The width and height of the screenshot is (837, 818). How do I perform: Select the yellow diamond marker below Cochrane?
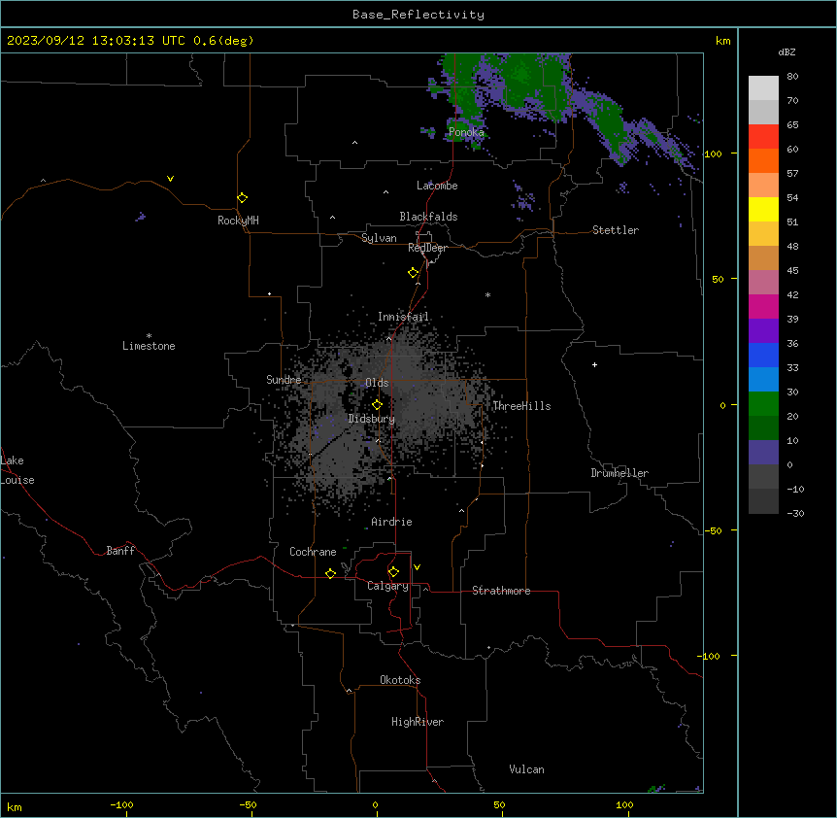331,574
